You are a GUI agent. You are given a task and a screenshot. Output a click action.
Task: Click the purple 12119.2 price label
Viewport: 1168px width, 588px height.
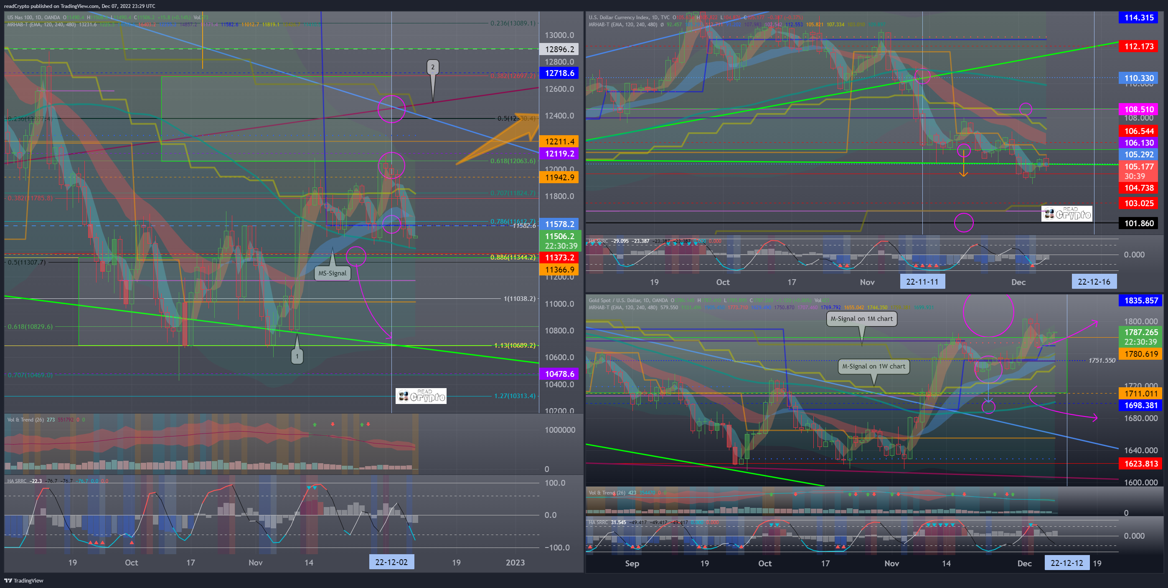559,154
